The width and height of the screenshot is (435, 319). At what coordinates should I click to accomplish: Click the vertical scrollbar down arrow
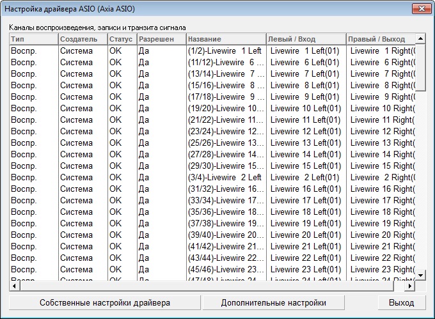(420, 276)
